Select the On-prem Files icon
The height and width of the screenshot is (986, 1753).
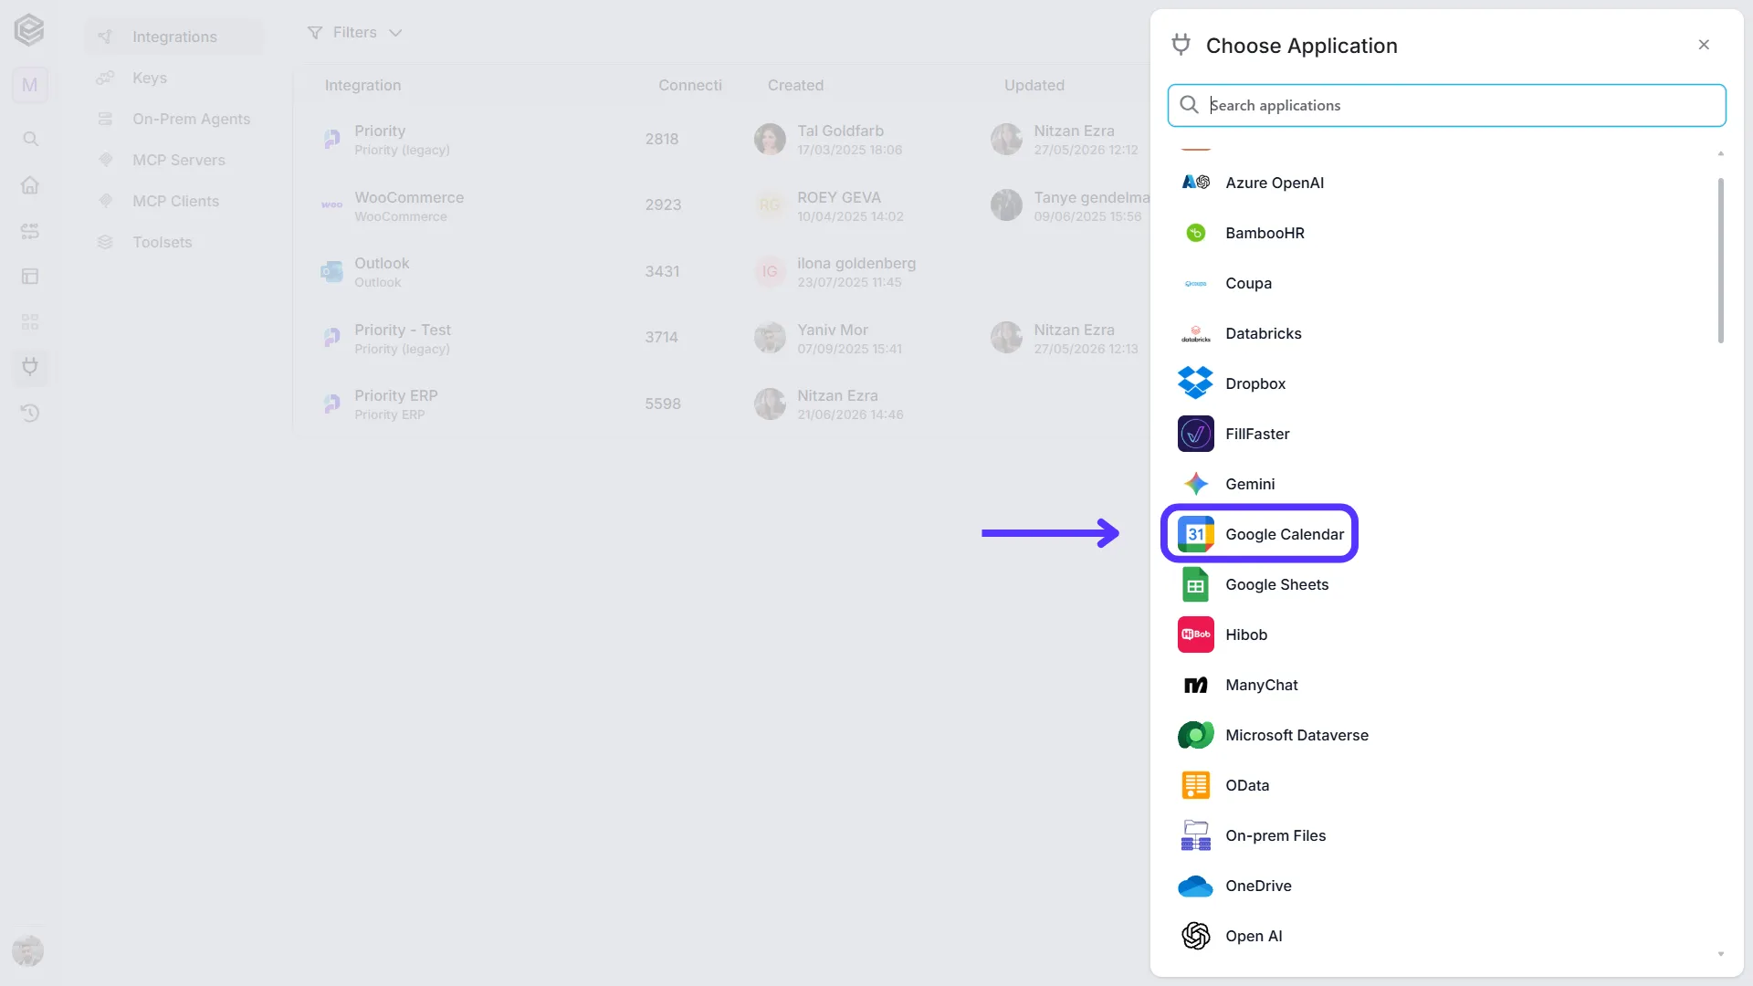[x=1195, y=835]
